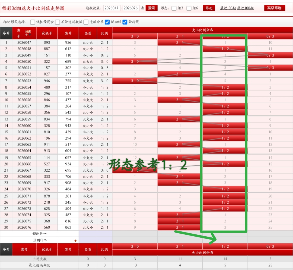Viewport: 293px width, 270px height.
Task: Click highlighted 0:3 cell in row 2026049
Action: tap(270, 55)
